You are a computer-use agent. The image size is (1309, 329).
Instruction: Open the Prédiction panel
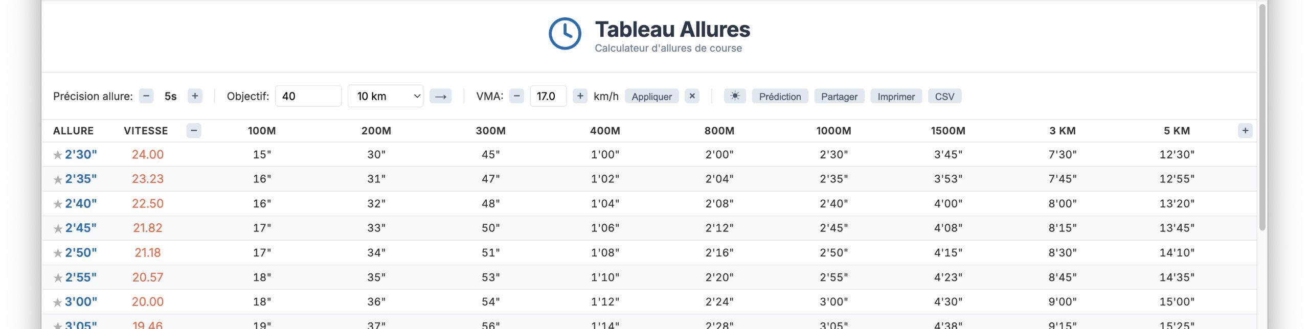click(x=780, y=96)
